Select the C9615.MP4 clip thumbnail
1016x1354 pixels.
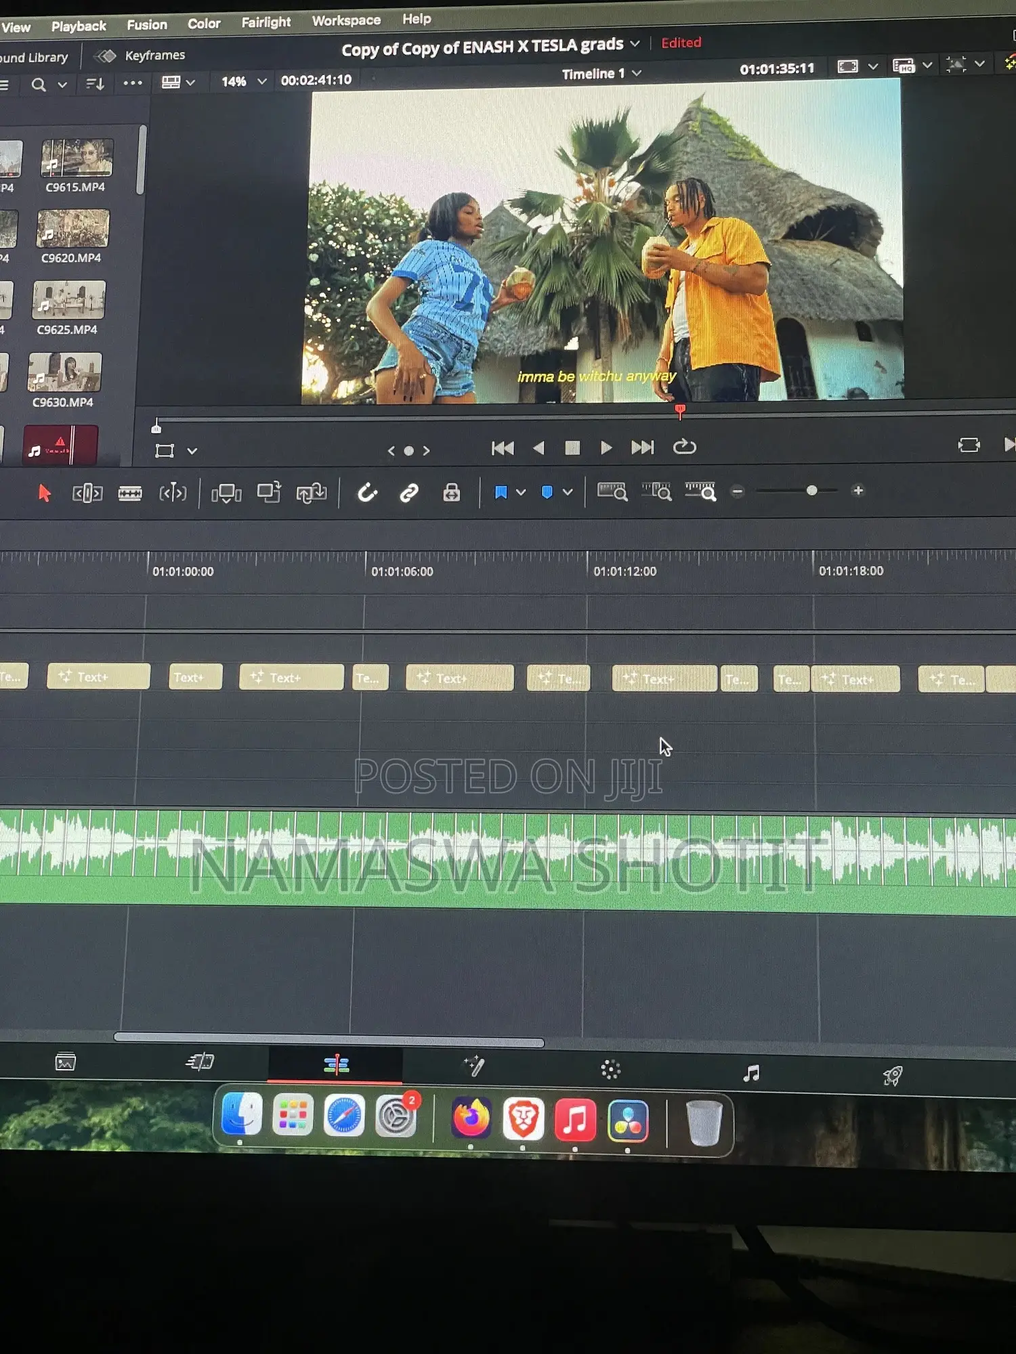(77, 158)
